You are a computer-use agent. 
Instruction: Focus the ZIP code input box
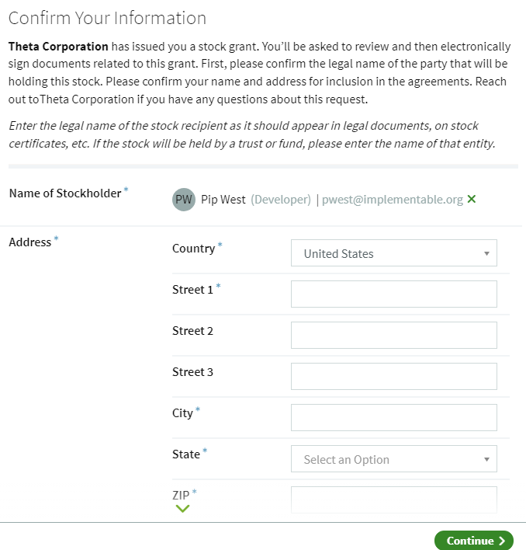[393, 500]
